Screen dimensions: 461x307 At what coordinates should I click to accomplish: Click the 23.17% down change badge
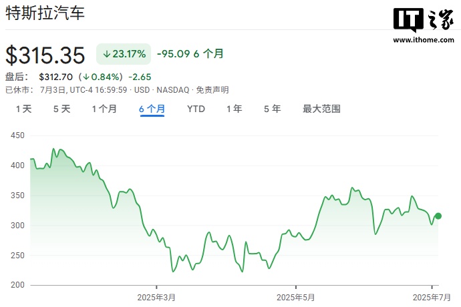pos(124,54)
